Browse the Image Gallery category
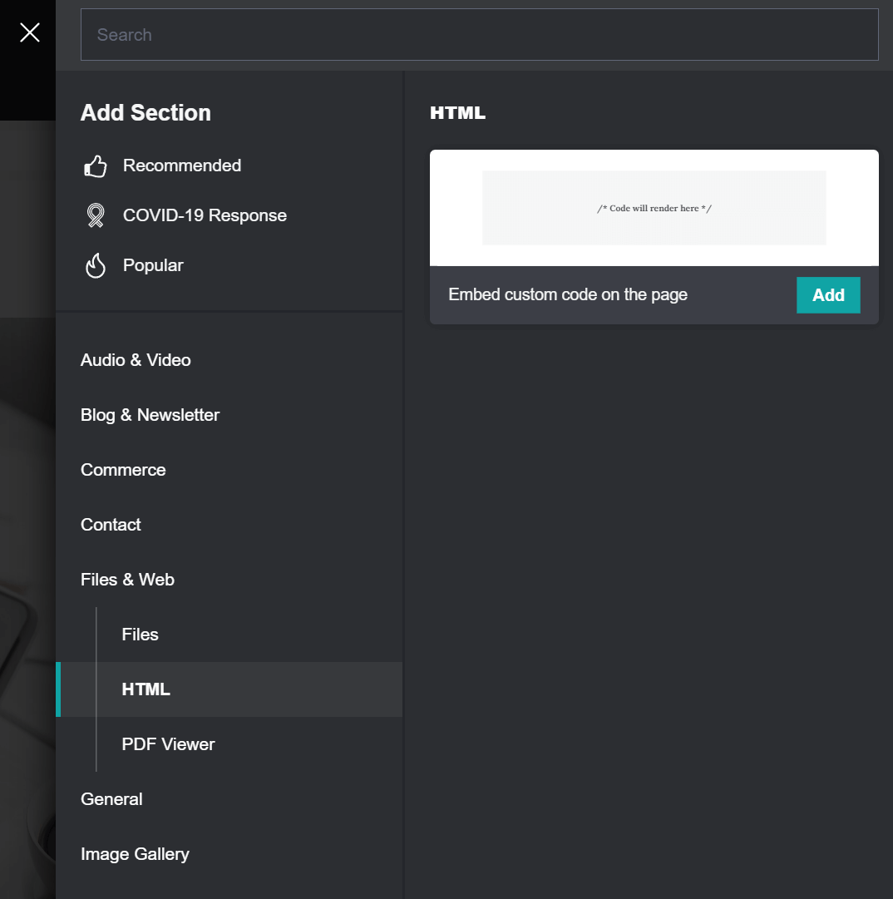The image size is (893, 899). click(135, 854)
